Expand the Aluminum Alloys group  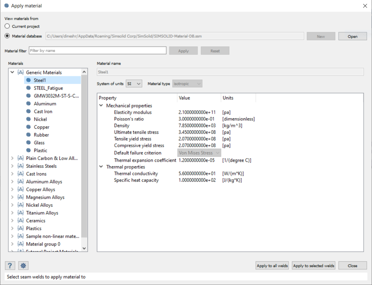tap(13, 182)
